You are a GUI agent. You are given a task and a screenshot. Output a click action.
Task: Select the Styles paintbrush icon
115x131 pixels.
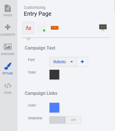pyautogui.click(x=8, y=66)
